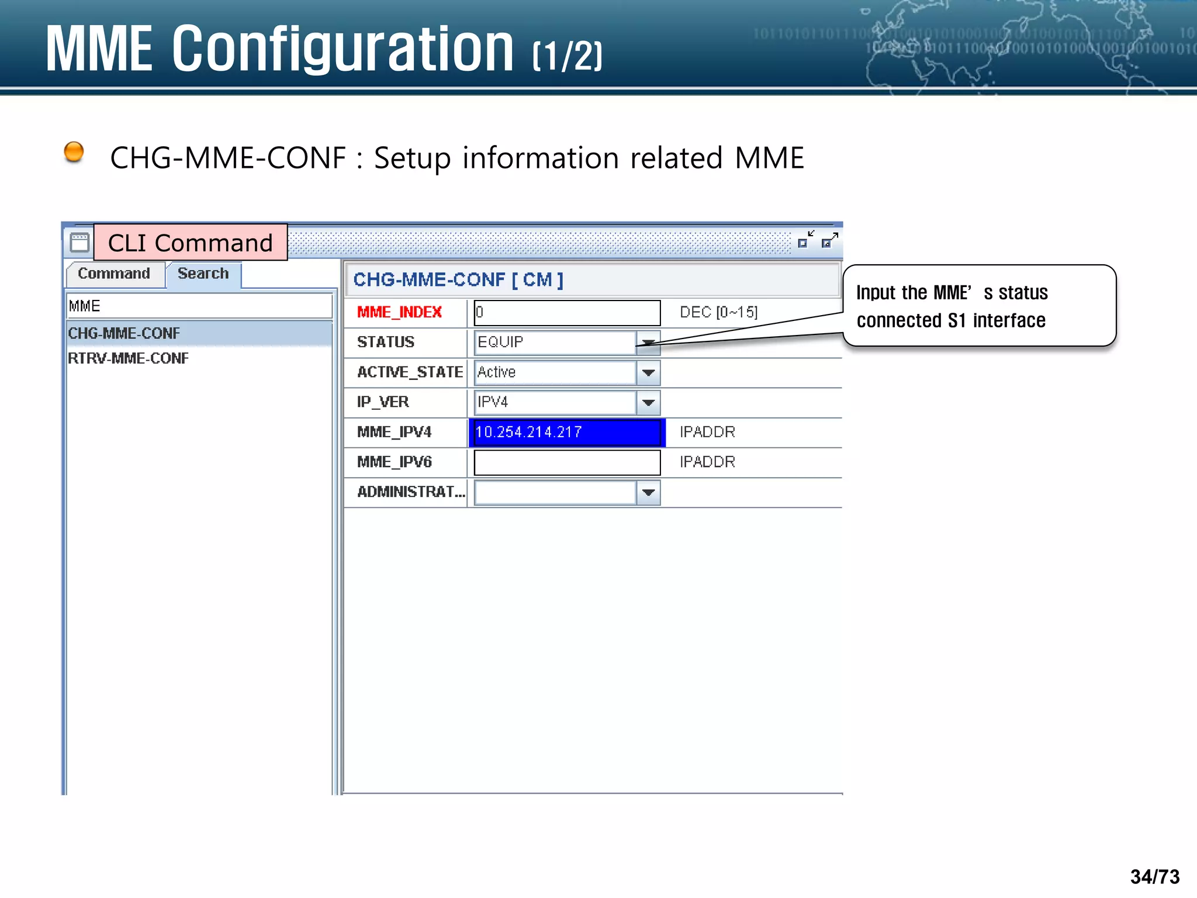Viewport: 1197px width, 898px height.
Task: Click the IPADDR hint beside MME_IPV4
Action: (707, 432)
